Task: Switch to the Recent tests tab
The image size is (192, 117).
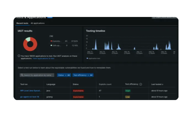Action: (x=22, y=23)
